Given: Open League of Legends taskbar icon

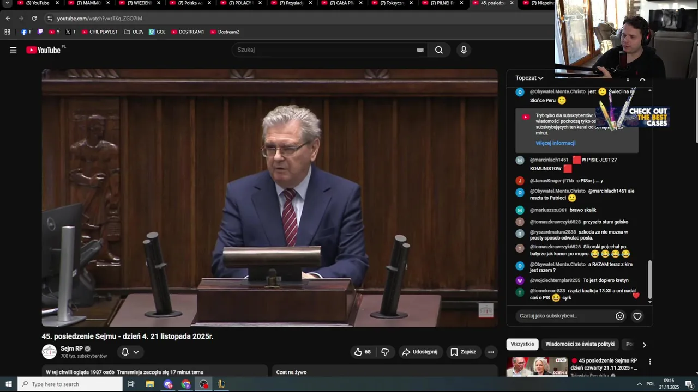Looking at the screenshot, I should [x=221, y=384].
